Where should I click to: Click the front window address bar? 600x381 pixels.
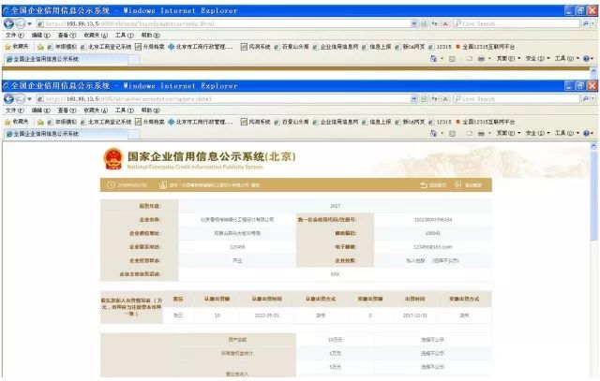click(223, 99)
